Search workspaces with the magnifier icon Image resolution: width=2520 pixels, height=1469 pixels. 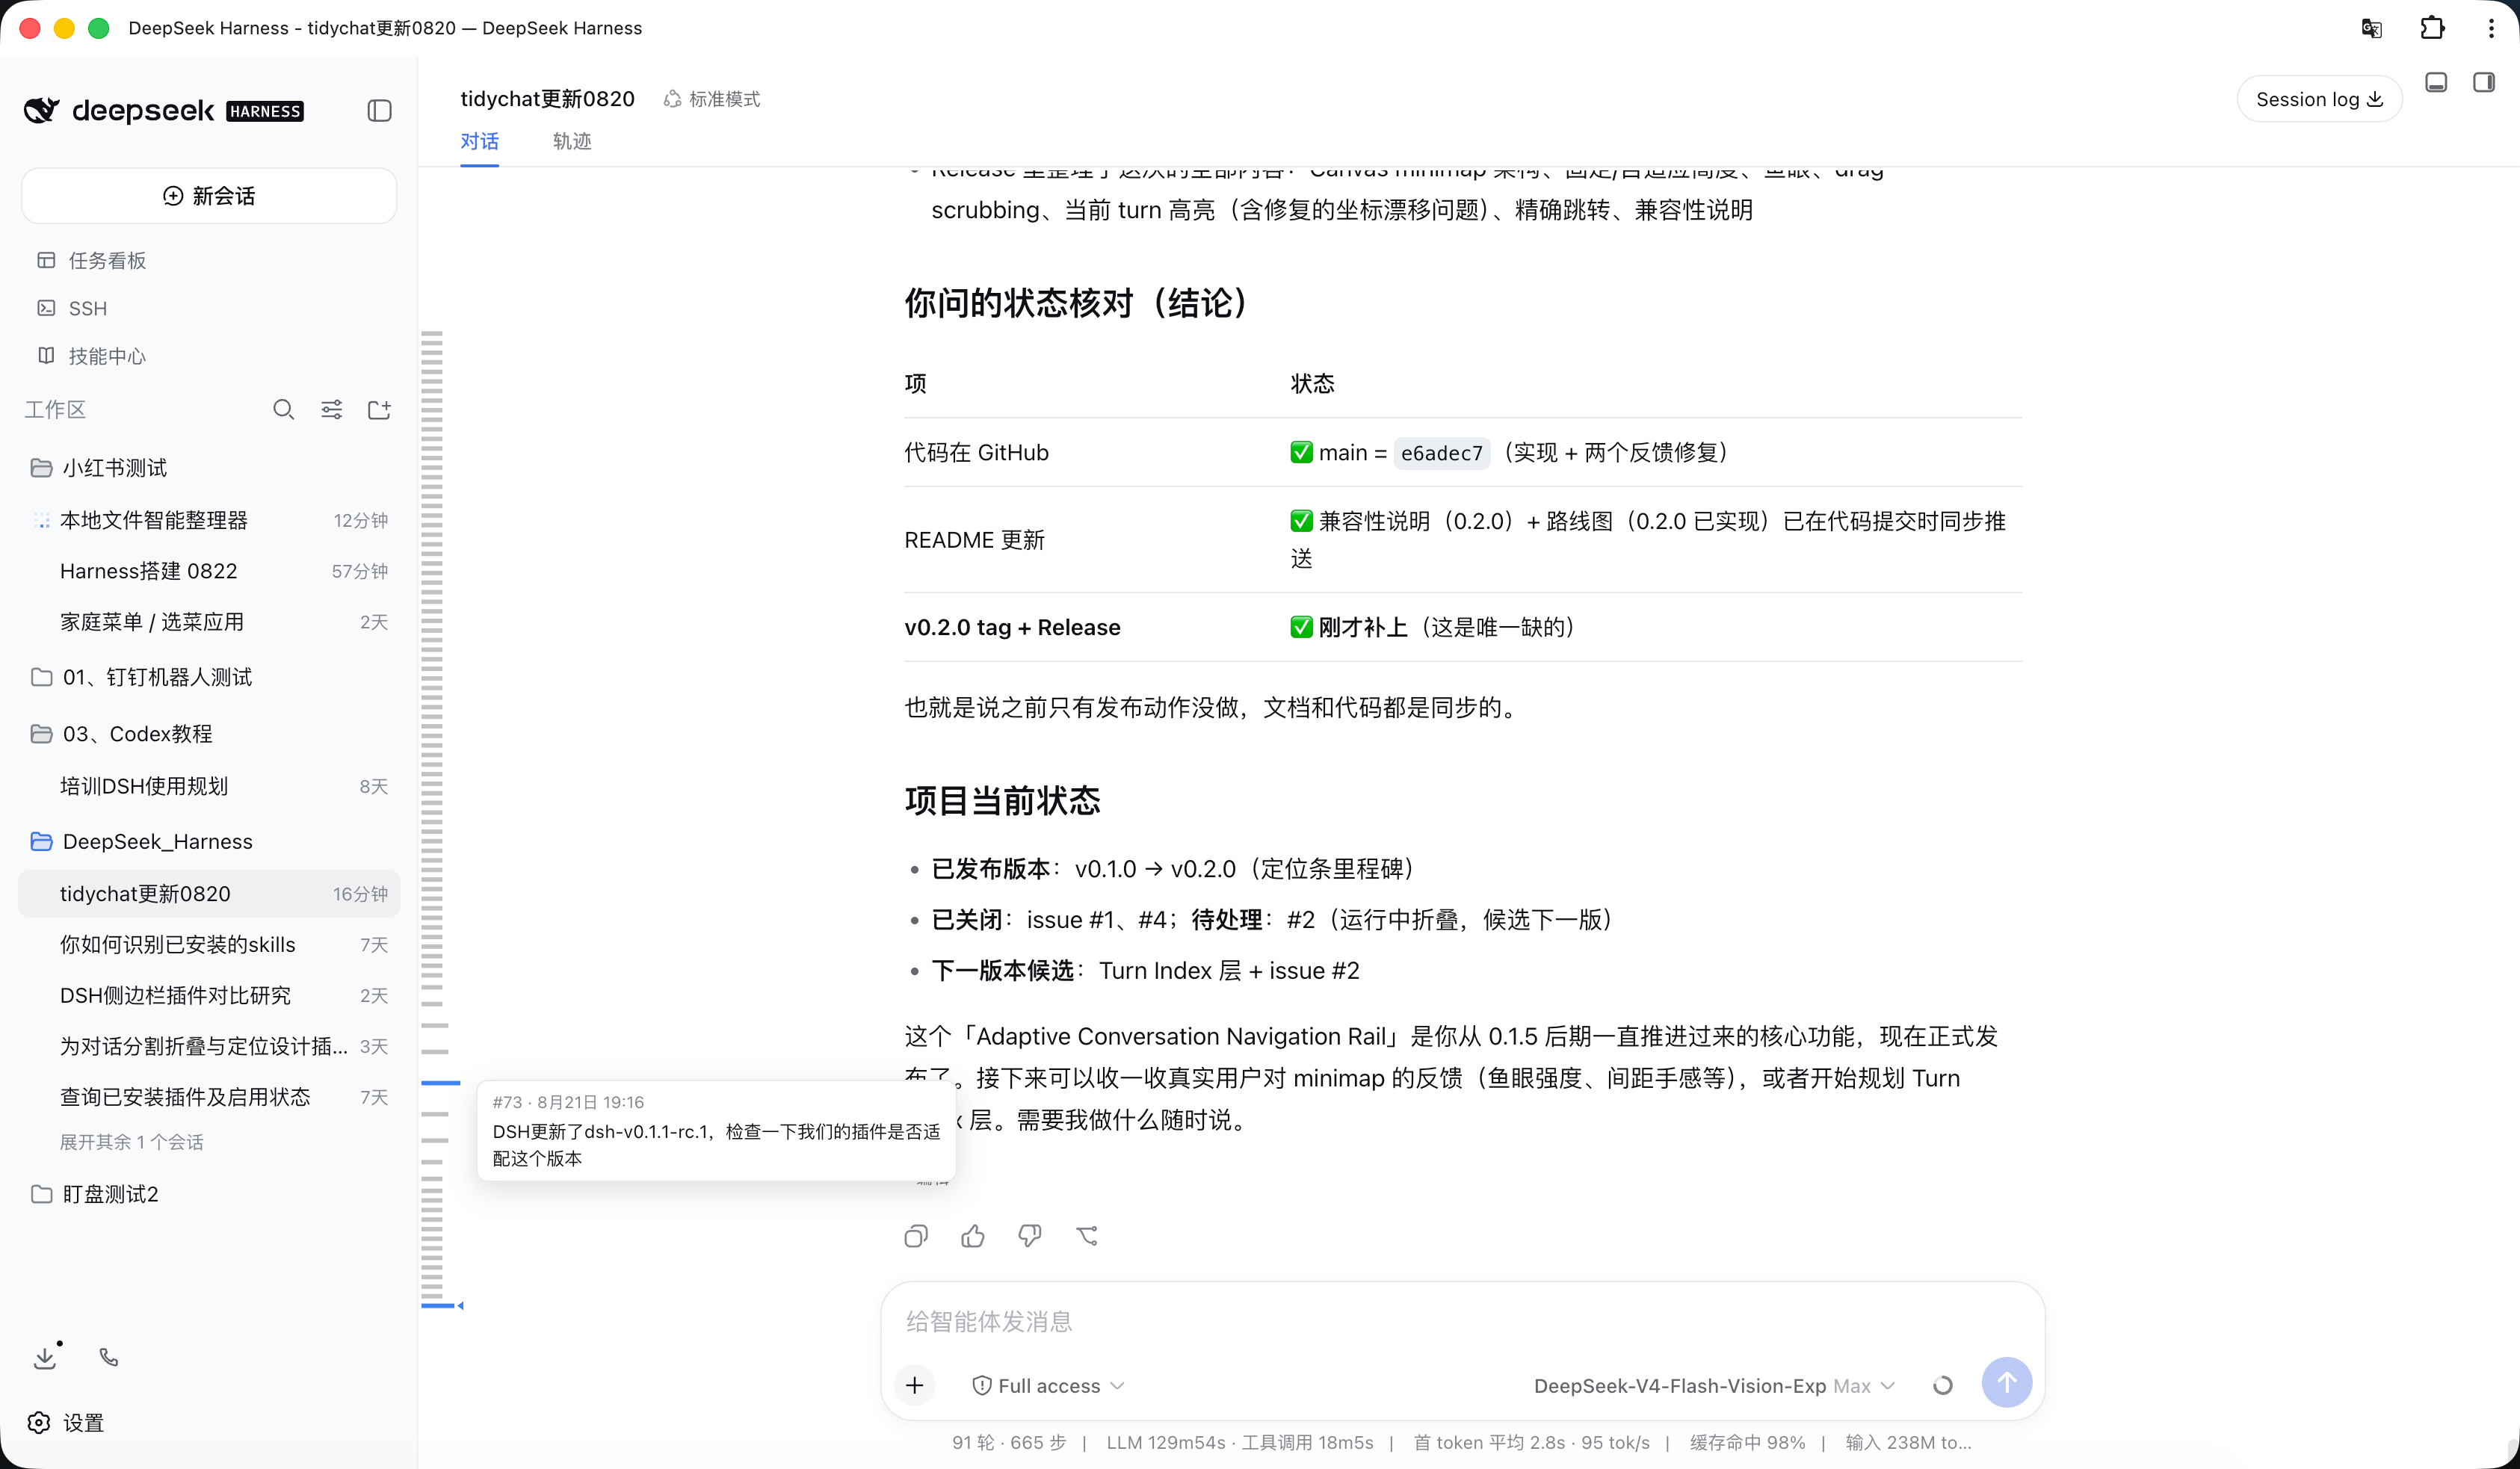(x=284, y=409)
